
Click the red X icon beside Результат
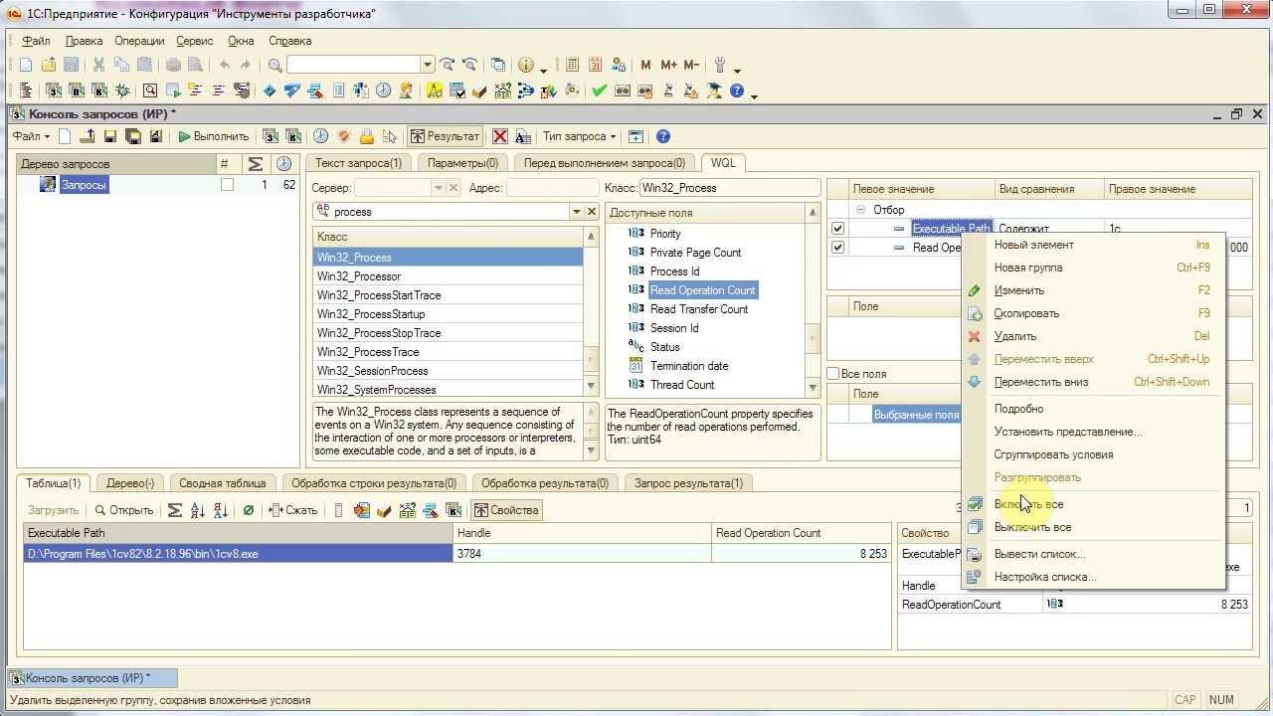tap(500, 136)
